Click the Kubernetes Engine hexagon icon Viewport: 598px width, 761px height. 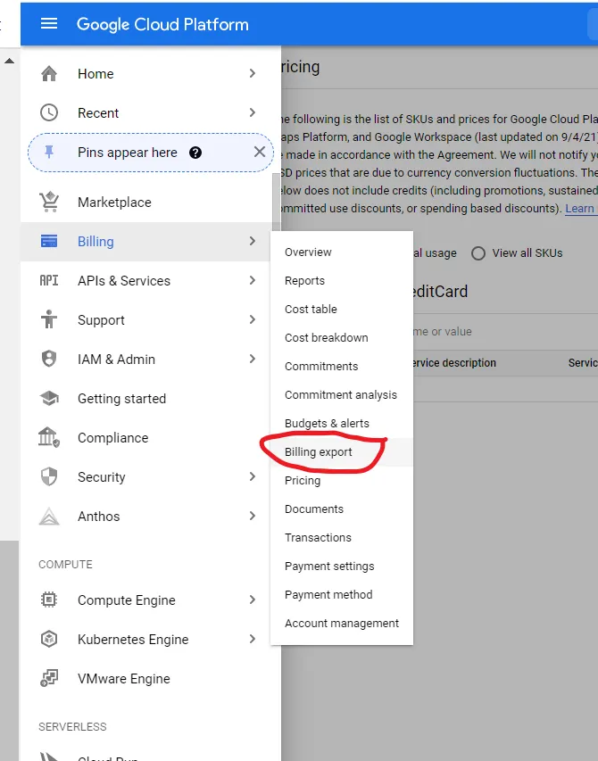point(49,639)
